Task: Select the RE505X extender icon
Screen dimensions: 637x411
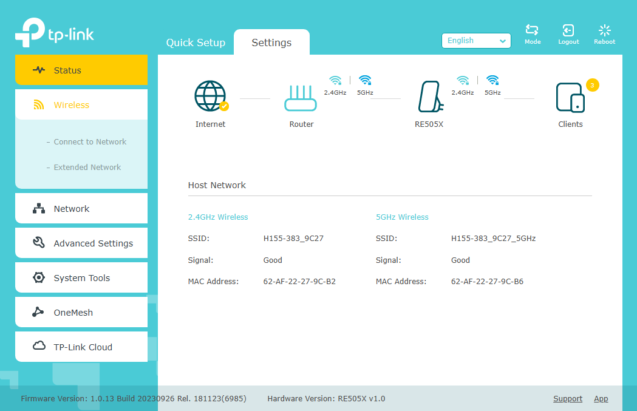Action: 431,97
